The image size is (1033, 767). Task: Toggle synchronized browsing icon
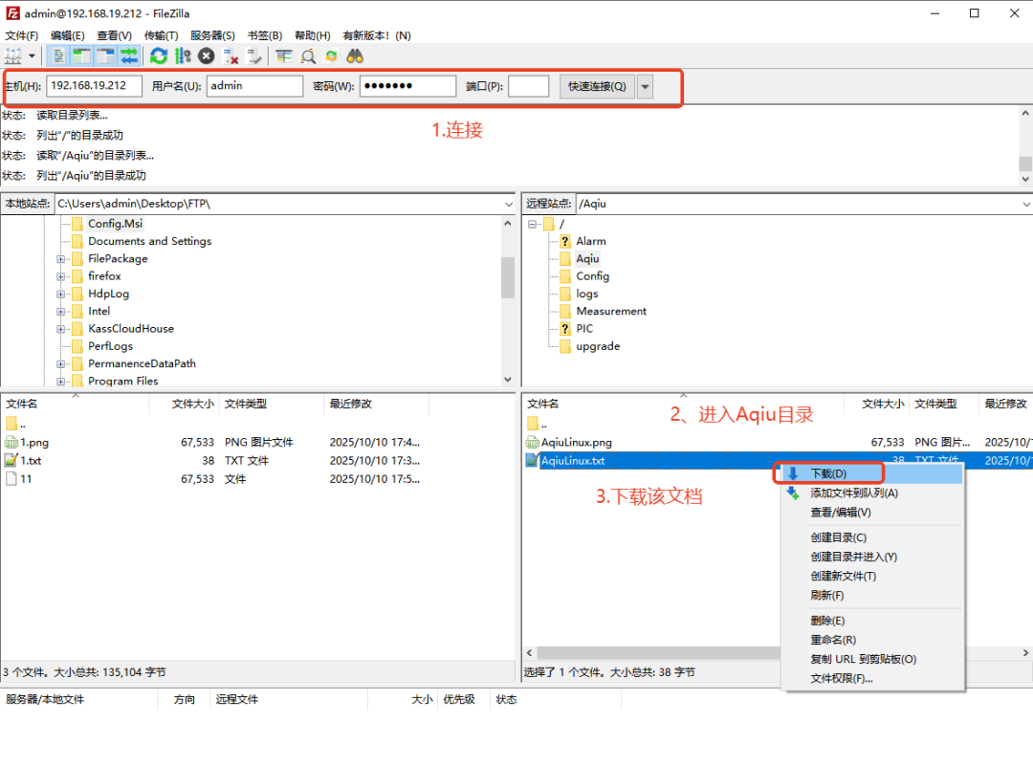coord(331,56)
